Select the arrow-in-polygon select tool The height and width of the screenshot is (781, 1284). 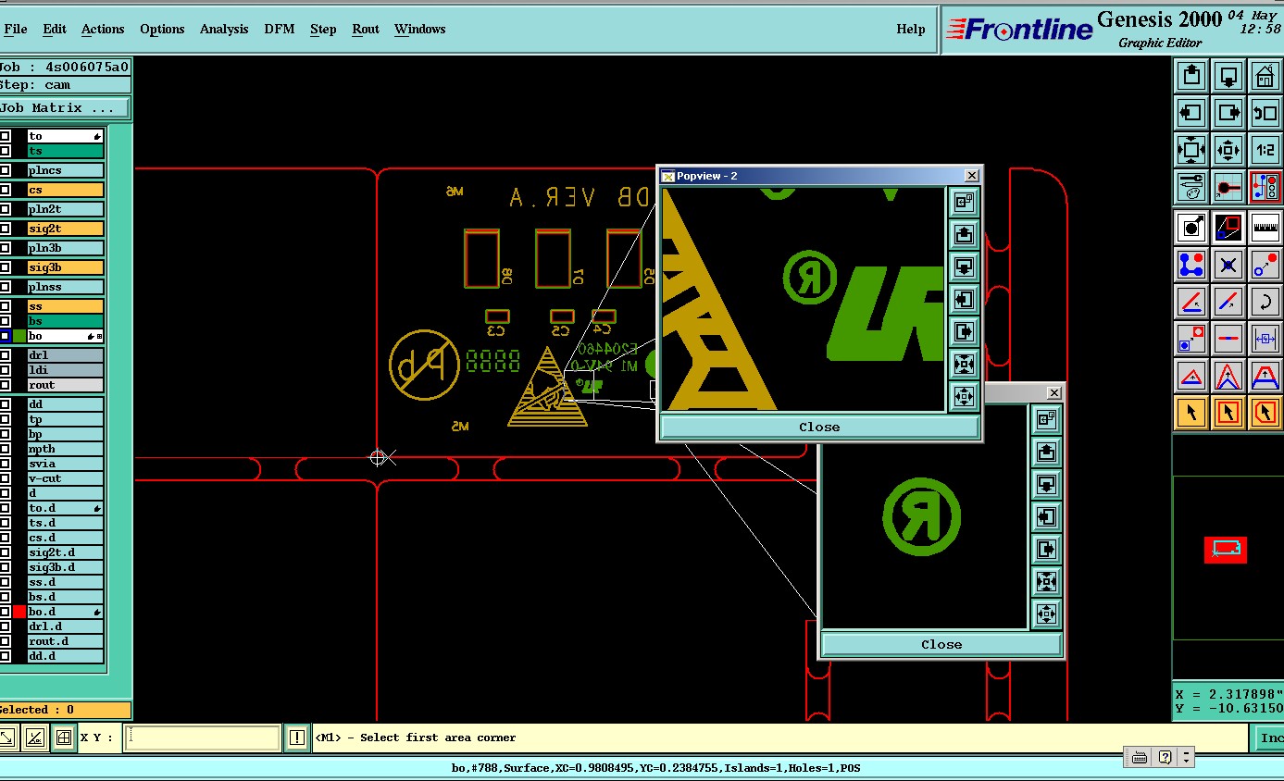coord(1265,412)
